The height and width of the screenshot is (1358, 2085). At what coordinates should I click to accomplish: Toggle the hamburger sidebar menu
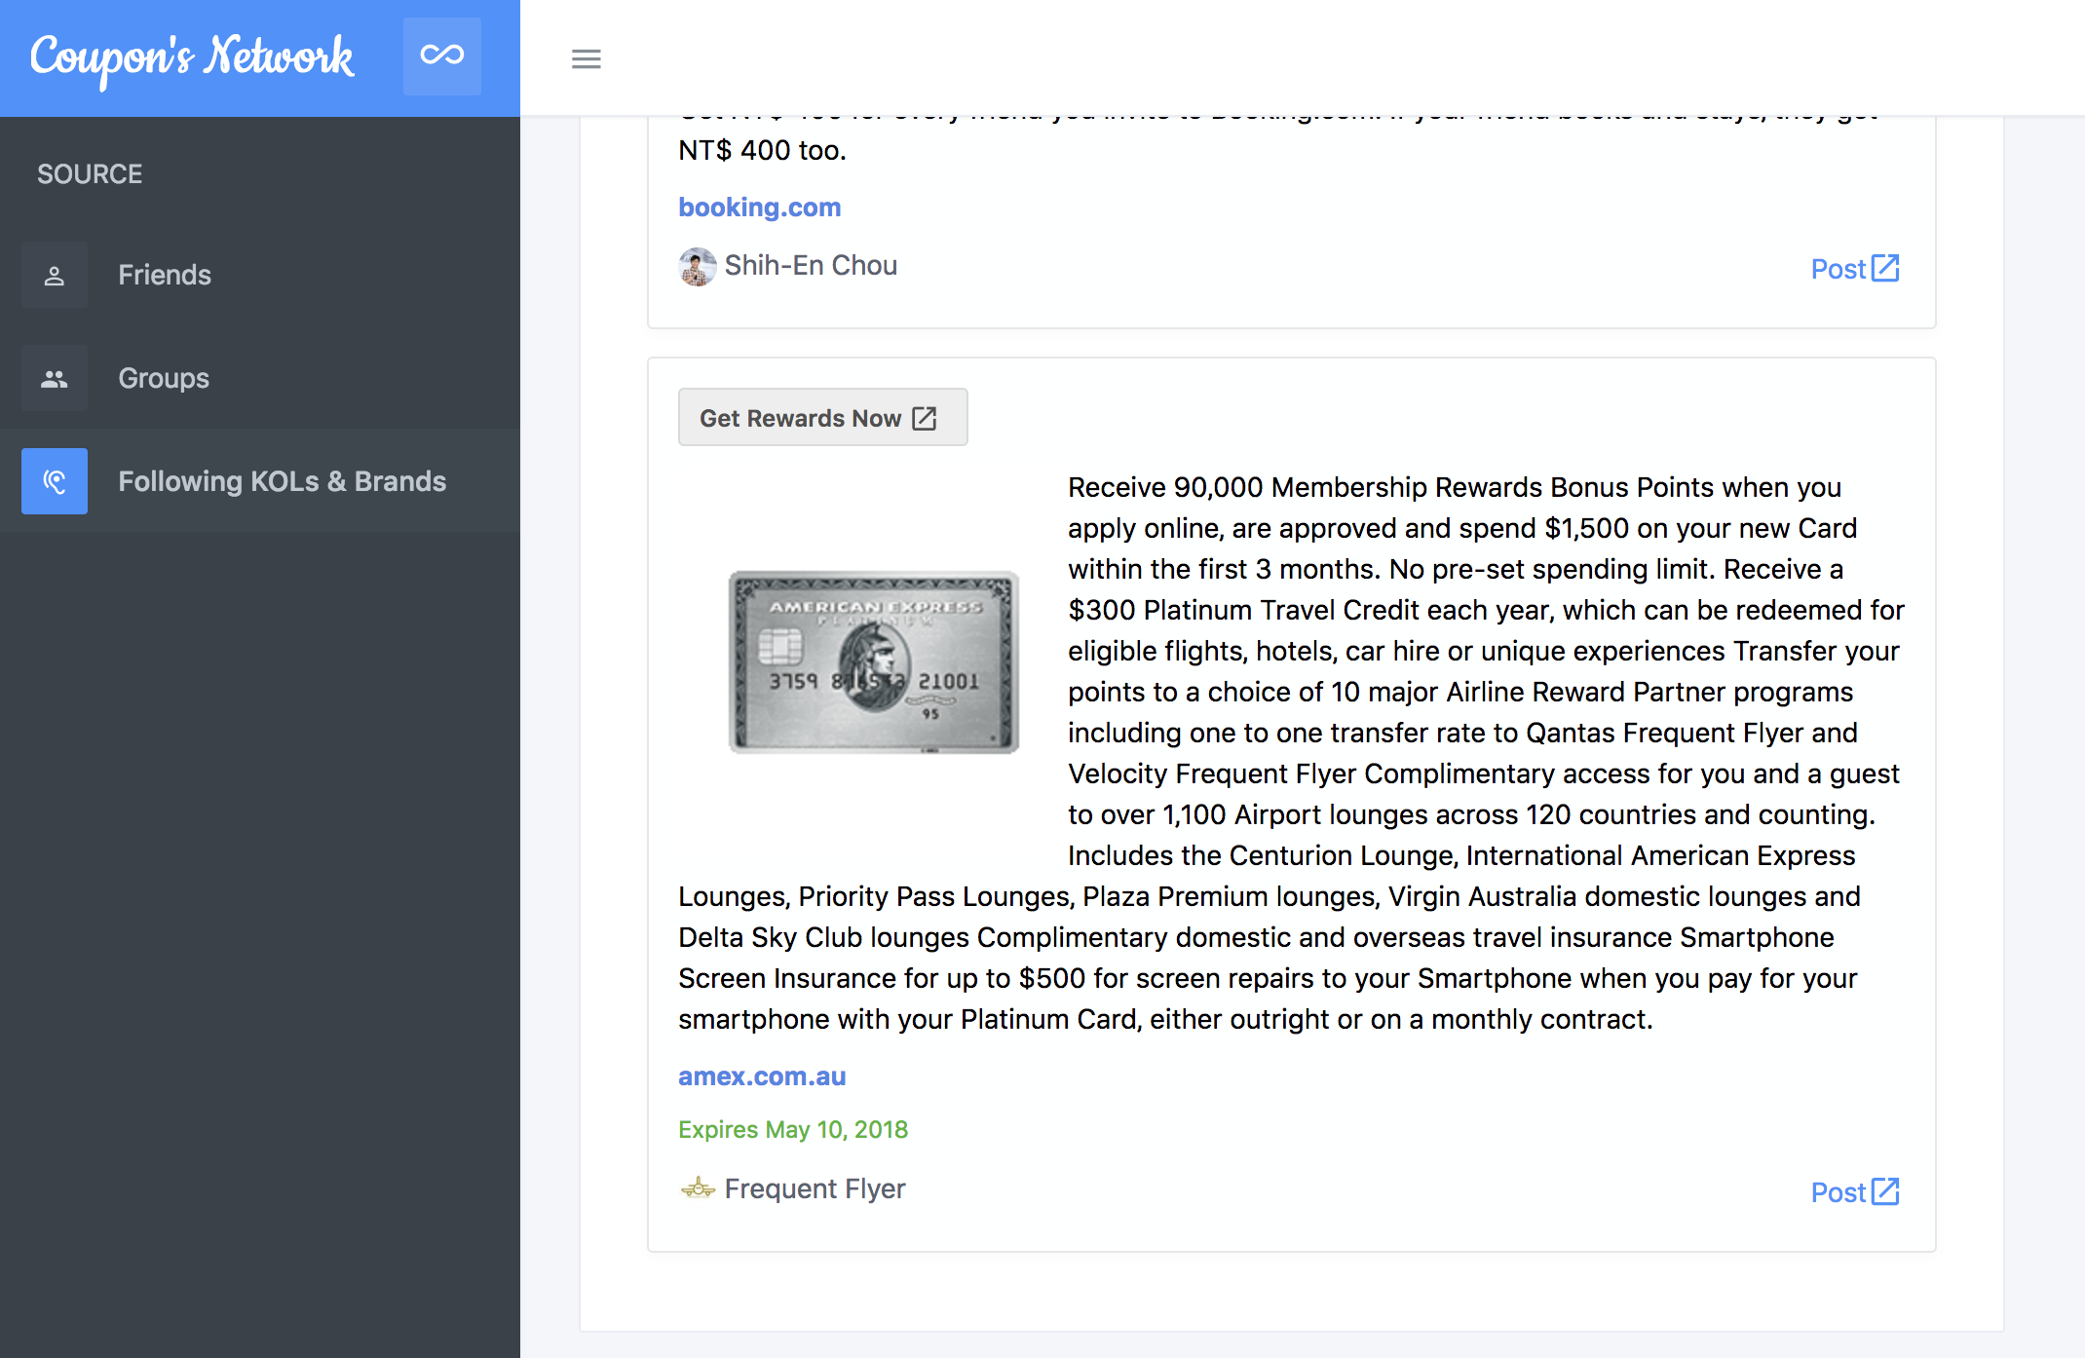586,58
